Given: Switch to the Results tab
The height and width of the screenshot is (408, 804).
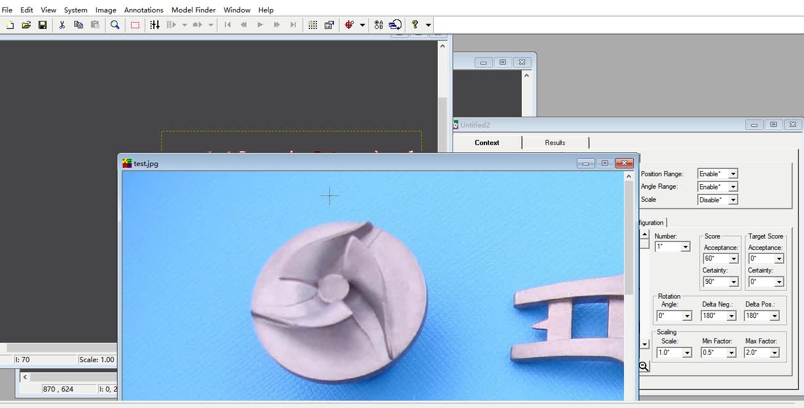Looking at the screenshot, I should 555,143.
